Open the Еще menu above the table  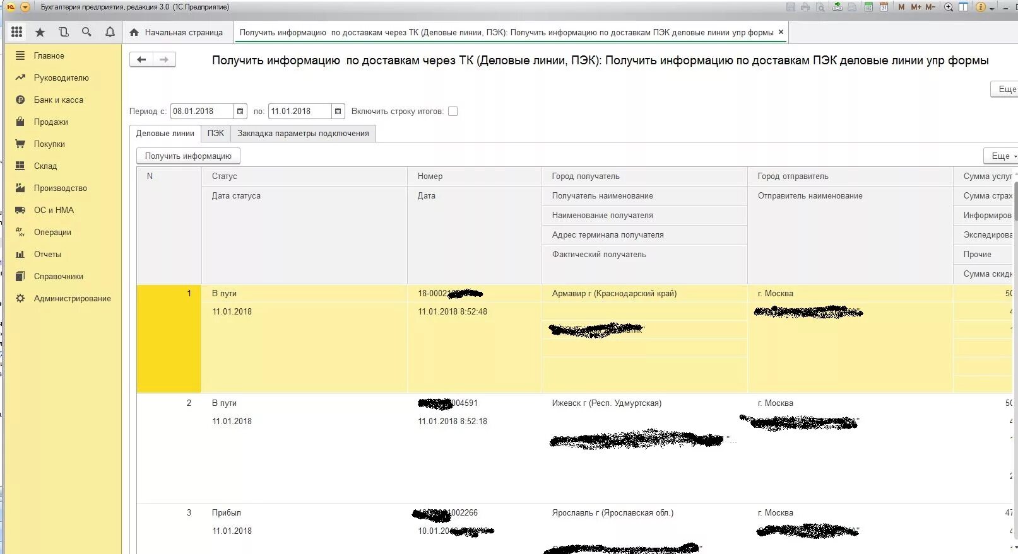[x=1002, y=156]
